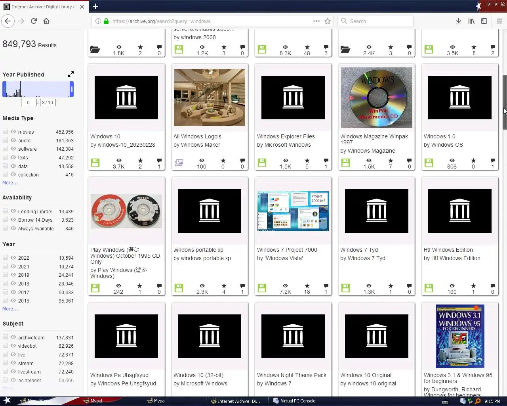Open the Windows 7 Project 7000 link
The image size is (507, 406).
coord(287,250)
